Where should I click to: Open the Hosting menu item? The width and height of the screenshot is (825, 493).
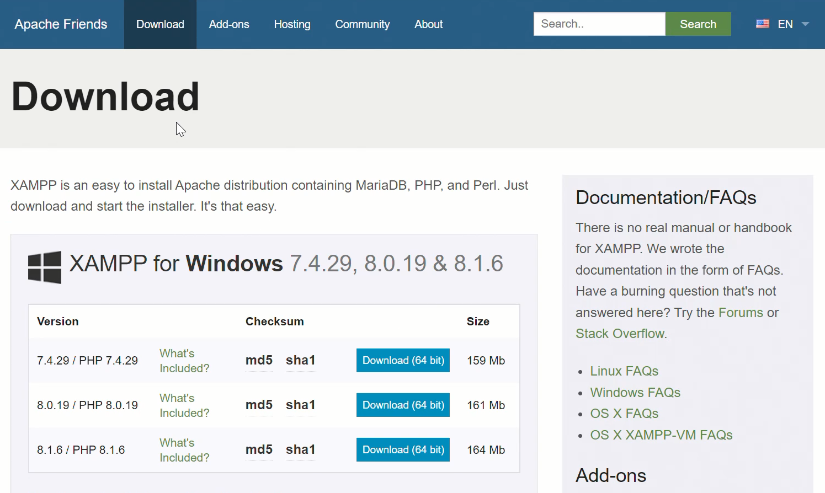(292, 24)
